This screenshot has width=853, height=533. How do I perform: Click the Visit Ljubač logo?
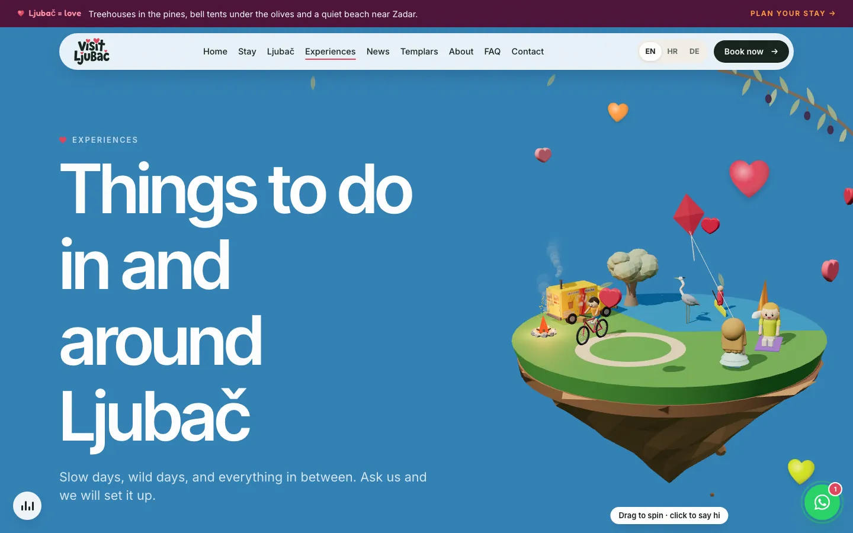click(92, 52)
